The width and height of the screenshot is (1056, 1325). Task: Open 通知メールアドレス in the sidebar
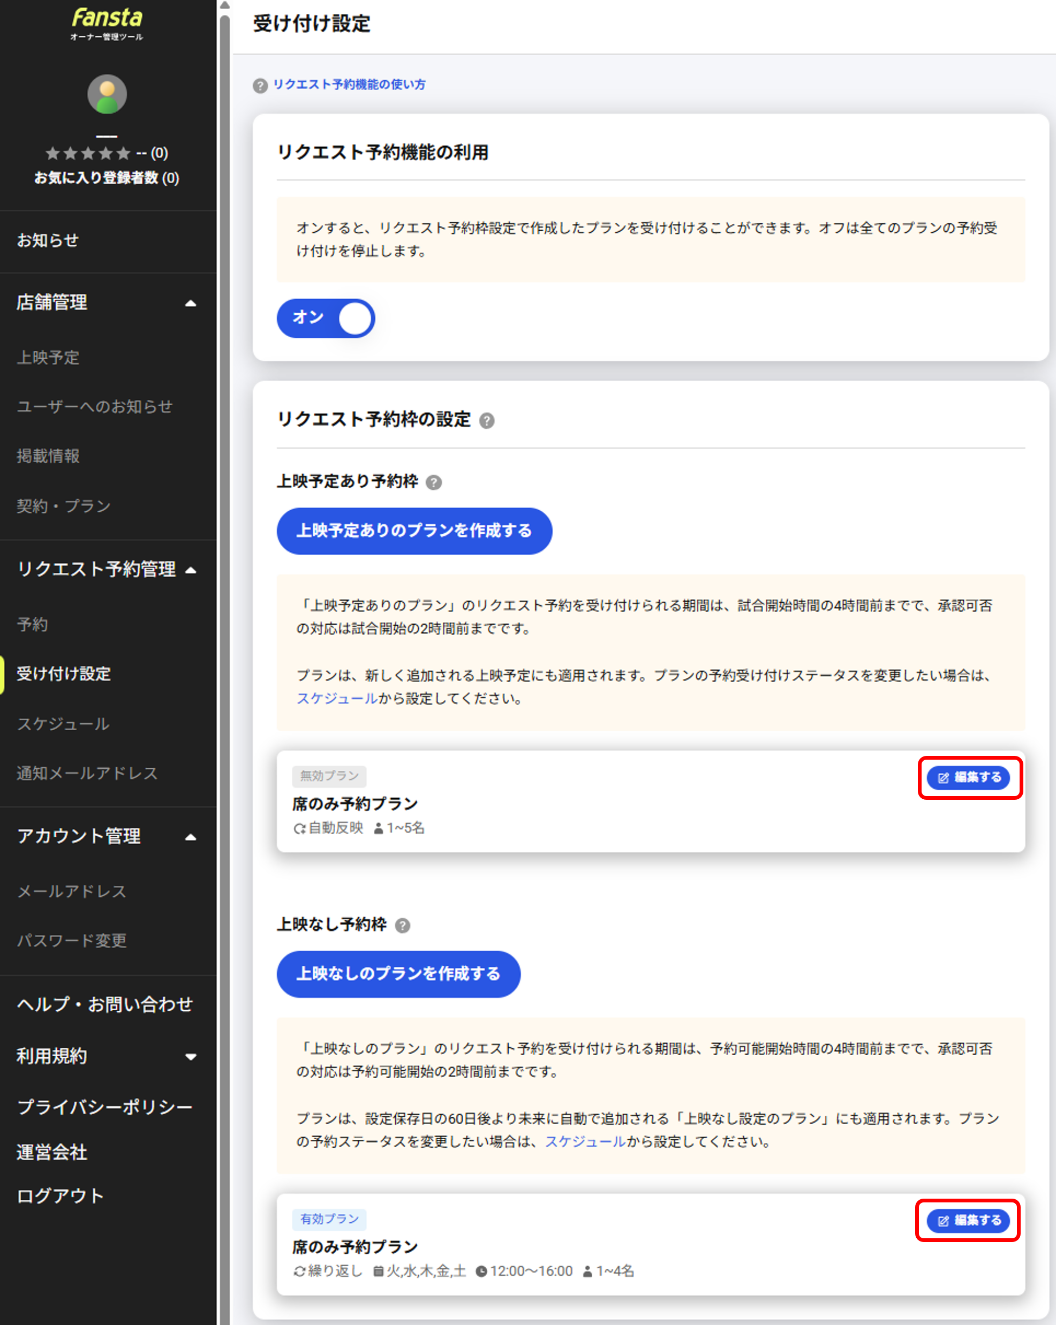(87, 773)
